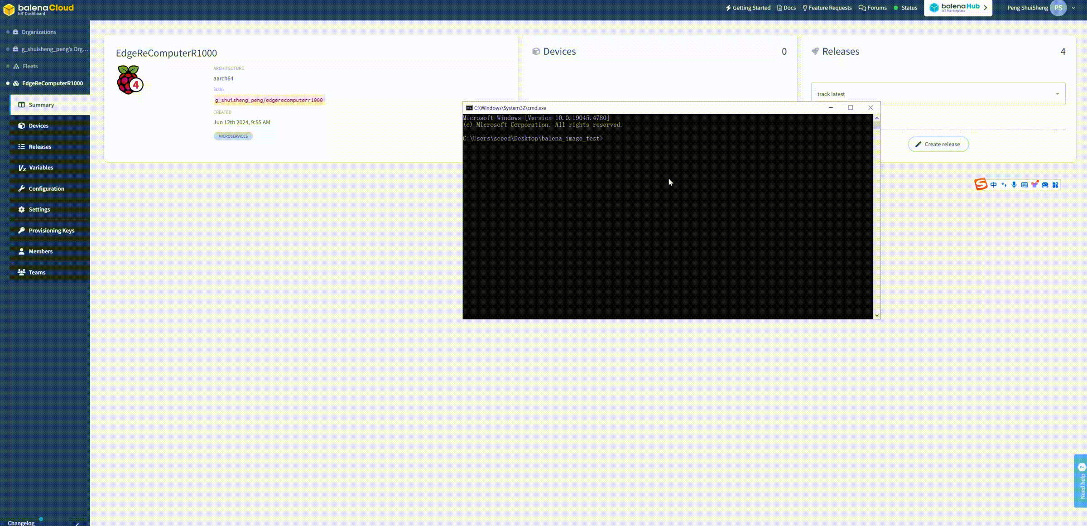
Task: Open the Variables menu item
Action: (50, 168)
